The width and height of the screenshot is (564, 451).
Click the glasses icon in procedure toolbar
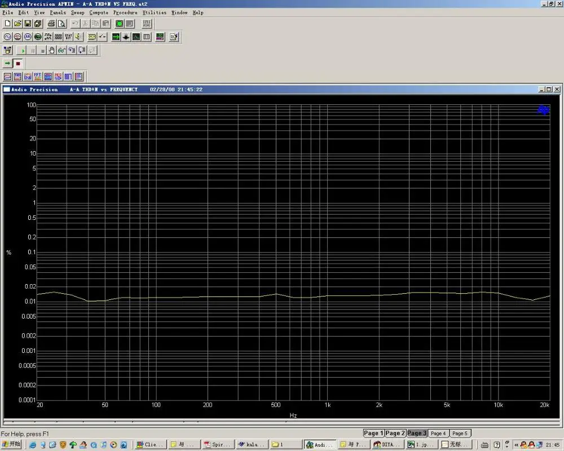click(x=62, y=50)
